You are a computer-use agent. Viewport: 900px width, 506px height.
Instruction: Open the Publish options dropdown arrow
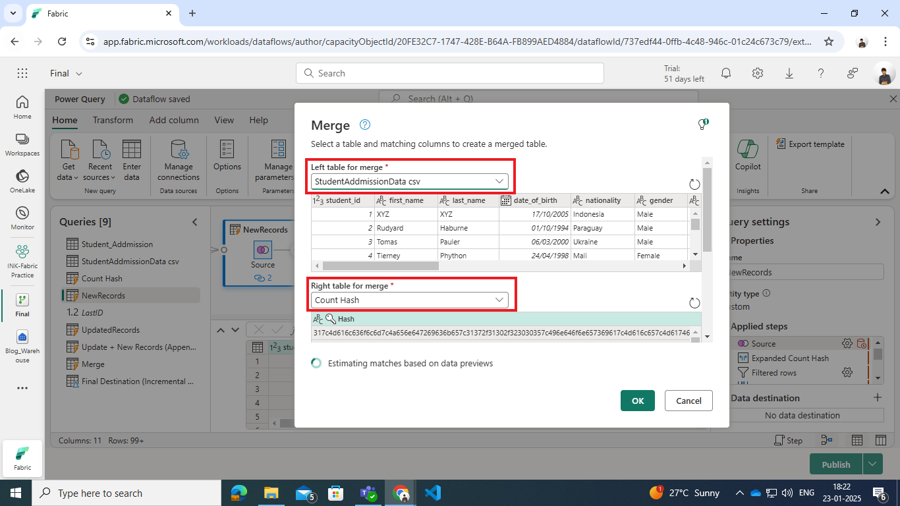point(872,464)
